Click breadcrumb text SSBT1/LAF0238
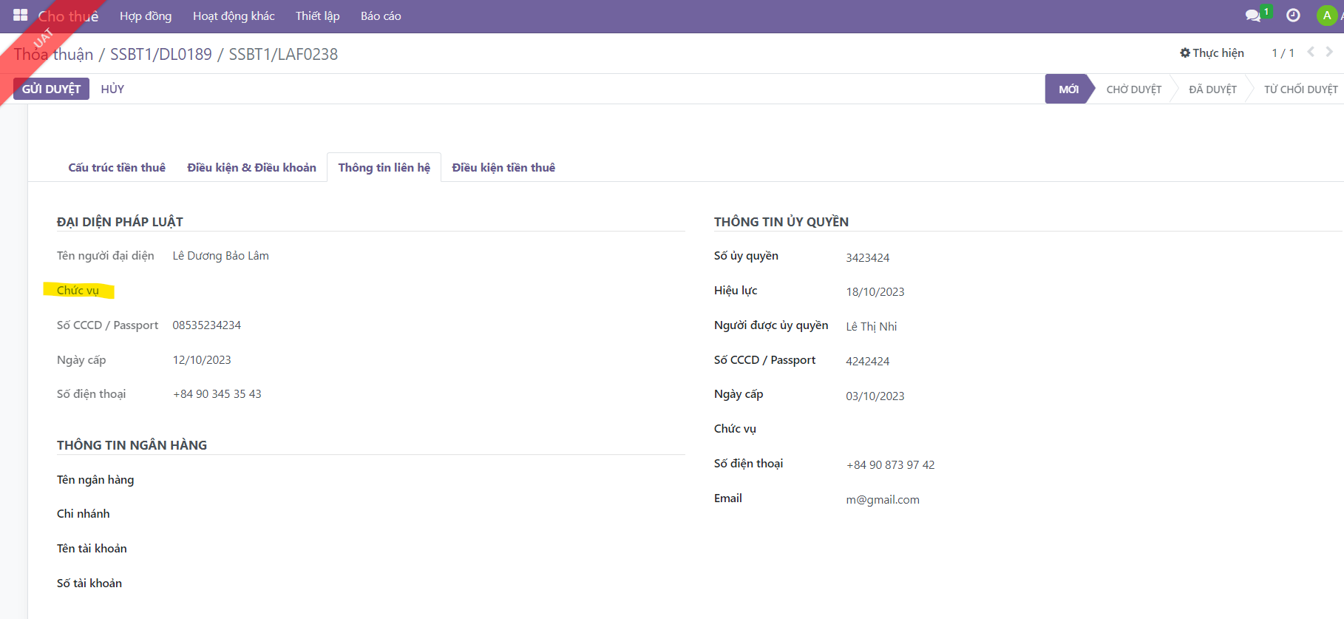Viewport: 1344px width, 619px height. coord(283,54)
